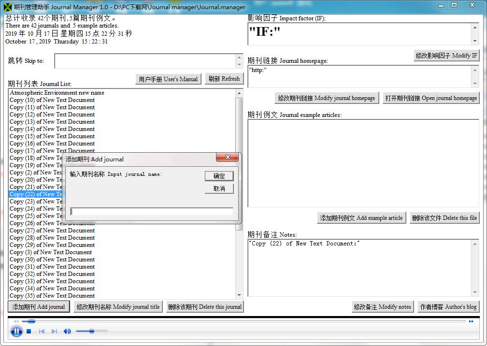The image size is (487, 346).
Task: Close the Journal Manager main window
Action: (473, 5)
